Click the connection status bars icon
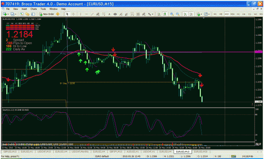This screenshot has width=264, height=159. [233, 156]
